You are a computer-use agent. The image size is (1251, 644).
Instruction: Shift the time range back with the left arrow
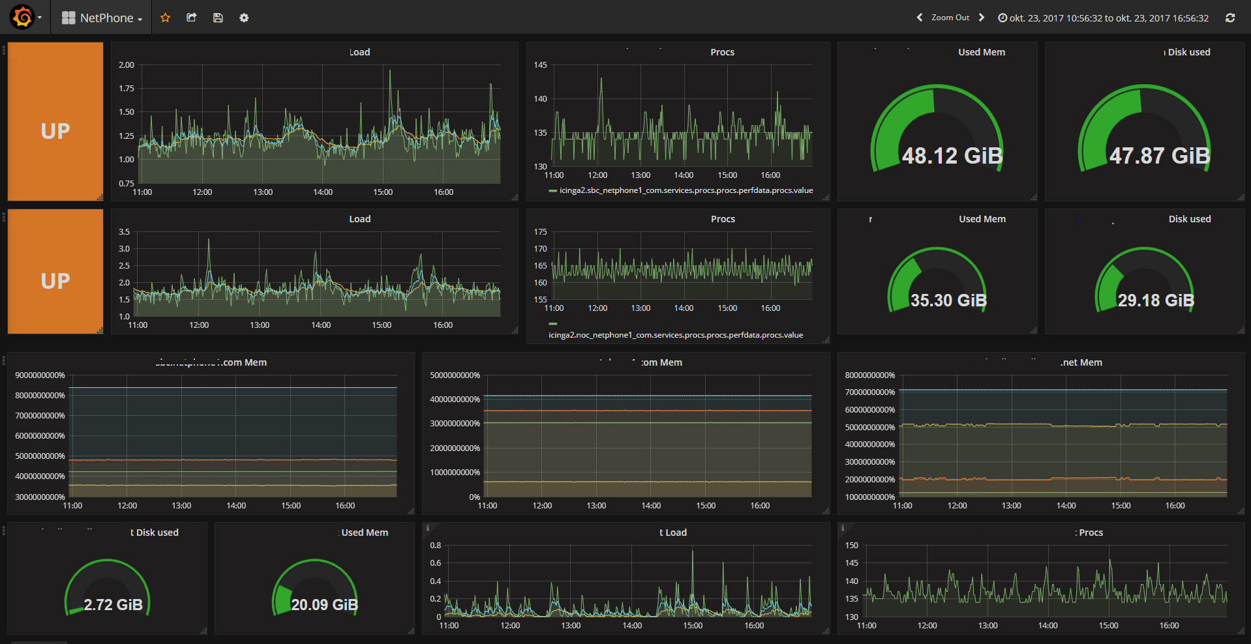tap(920, 18)
